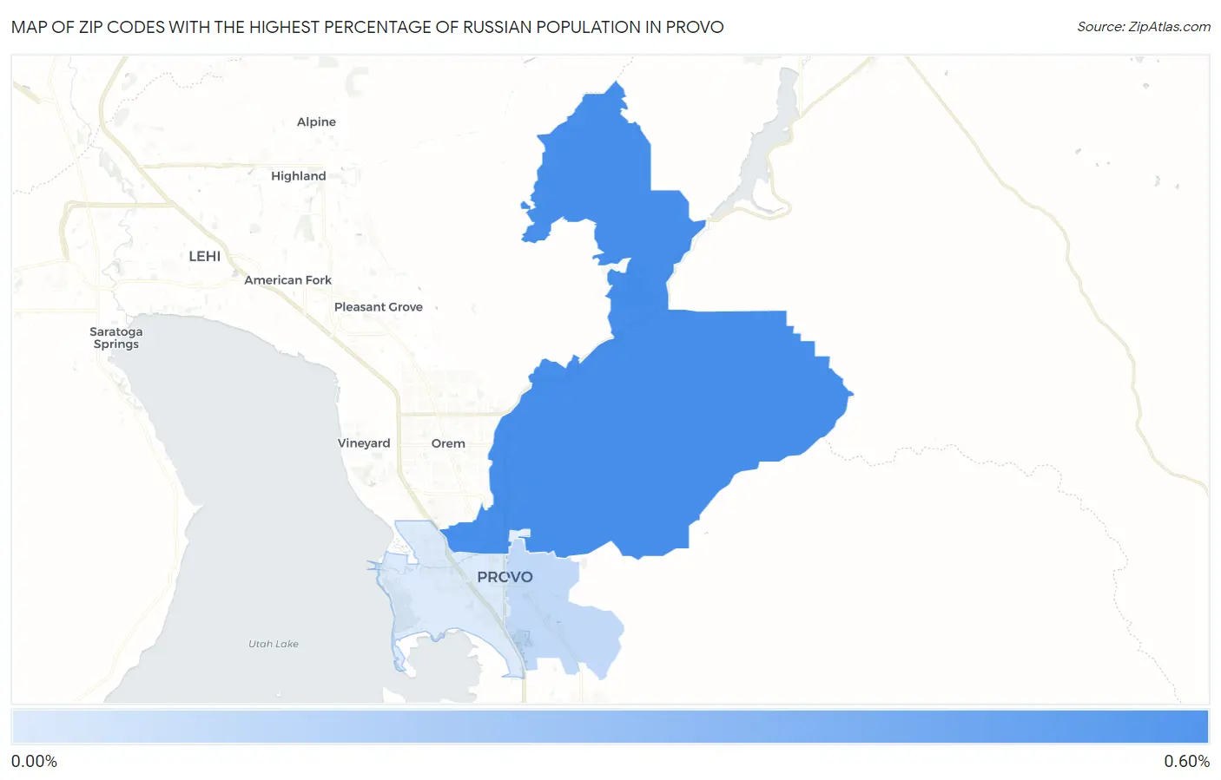Viewport: 1221px width, 780px height.
Task: Click the 0.00% legend minimum label
Action: click(34, 762)
